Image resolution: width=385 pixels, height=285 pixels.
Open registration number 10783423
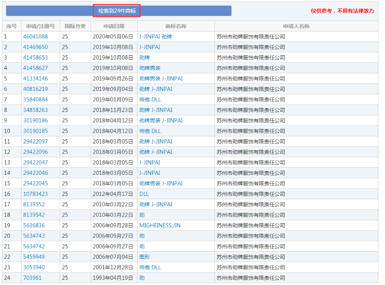[x=35, y=194]
